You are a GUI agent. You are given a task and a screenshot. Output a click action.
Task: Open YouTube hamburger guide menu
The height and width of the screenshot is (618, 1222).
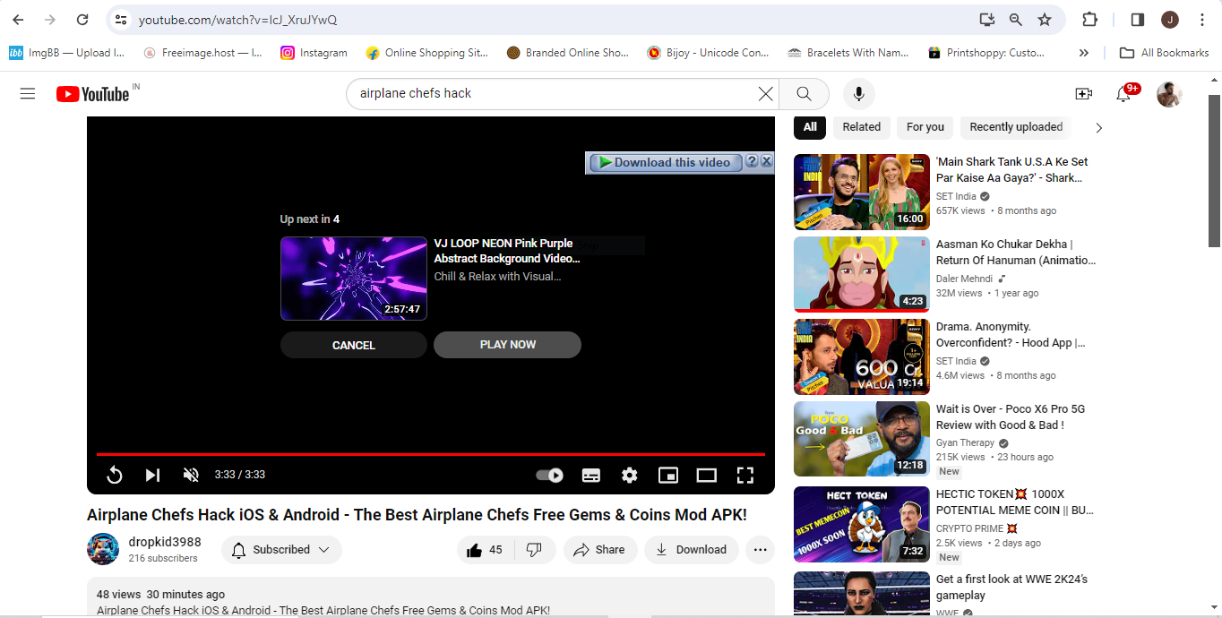click(x=28, y=93)
